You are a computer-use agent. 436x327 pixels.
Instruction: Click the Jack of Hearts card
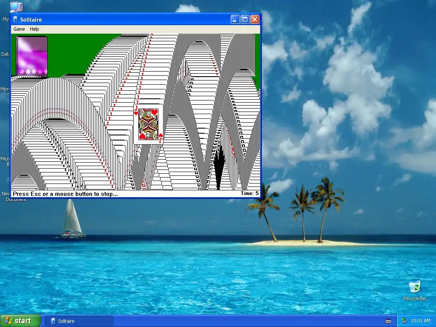pos(148,124)
